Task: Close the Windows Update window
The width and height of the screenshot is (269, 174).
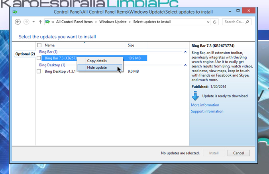Action: (249, 11)
